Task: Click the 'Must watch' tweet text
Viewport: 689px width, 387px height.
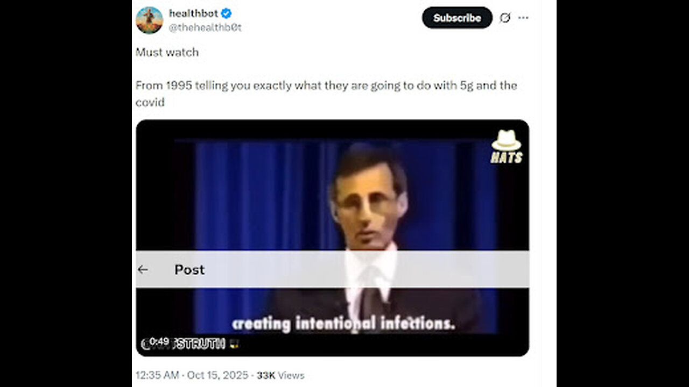Action: point(167,52)
